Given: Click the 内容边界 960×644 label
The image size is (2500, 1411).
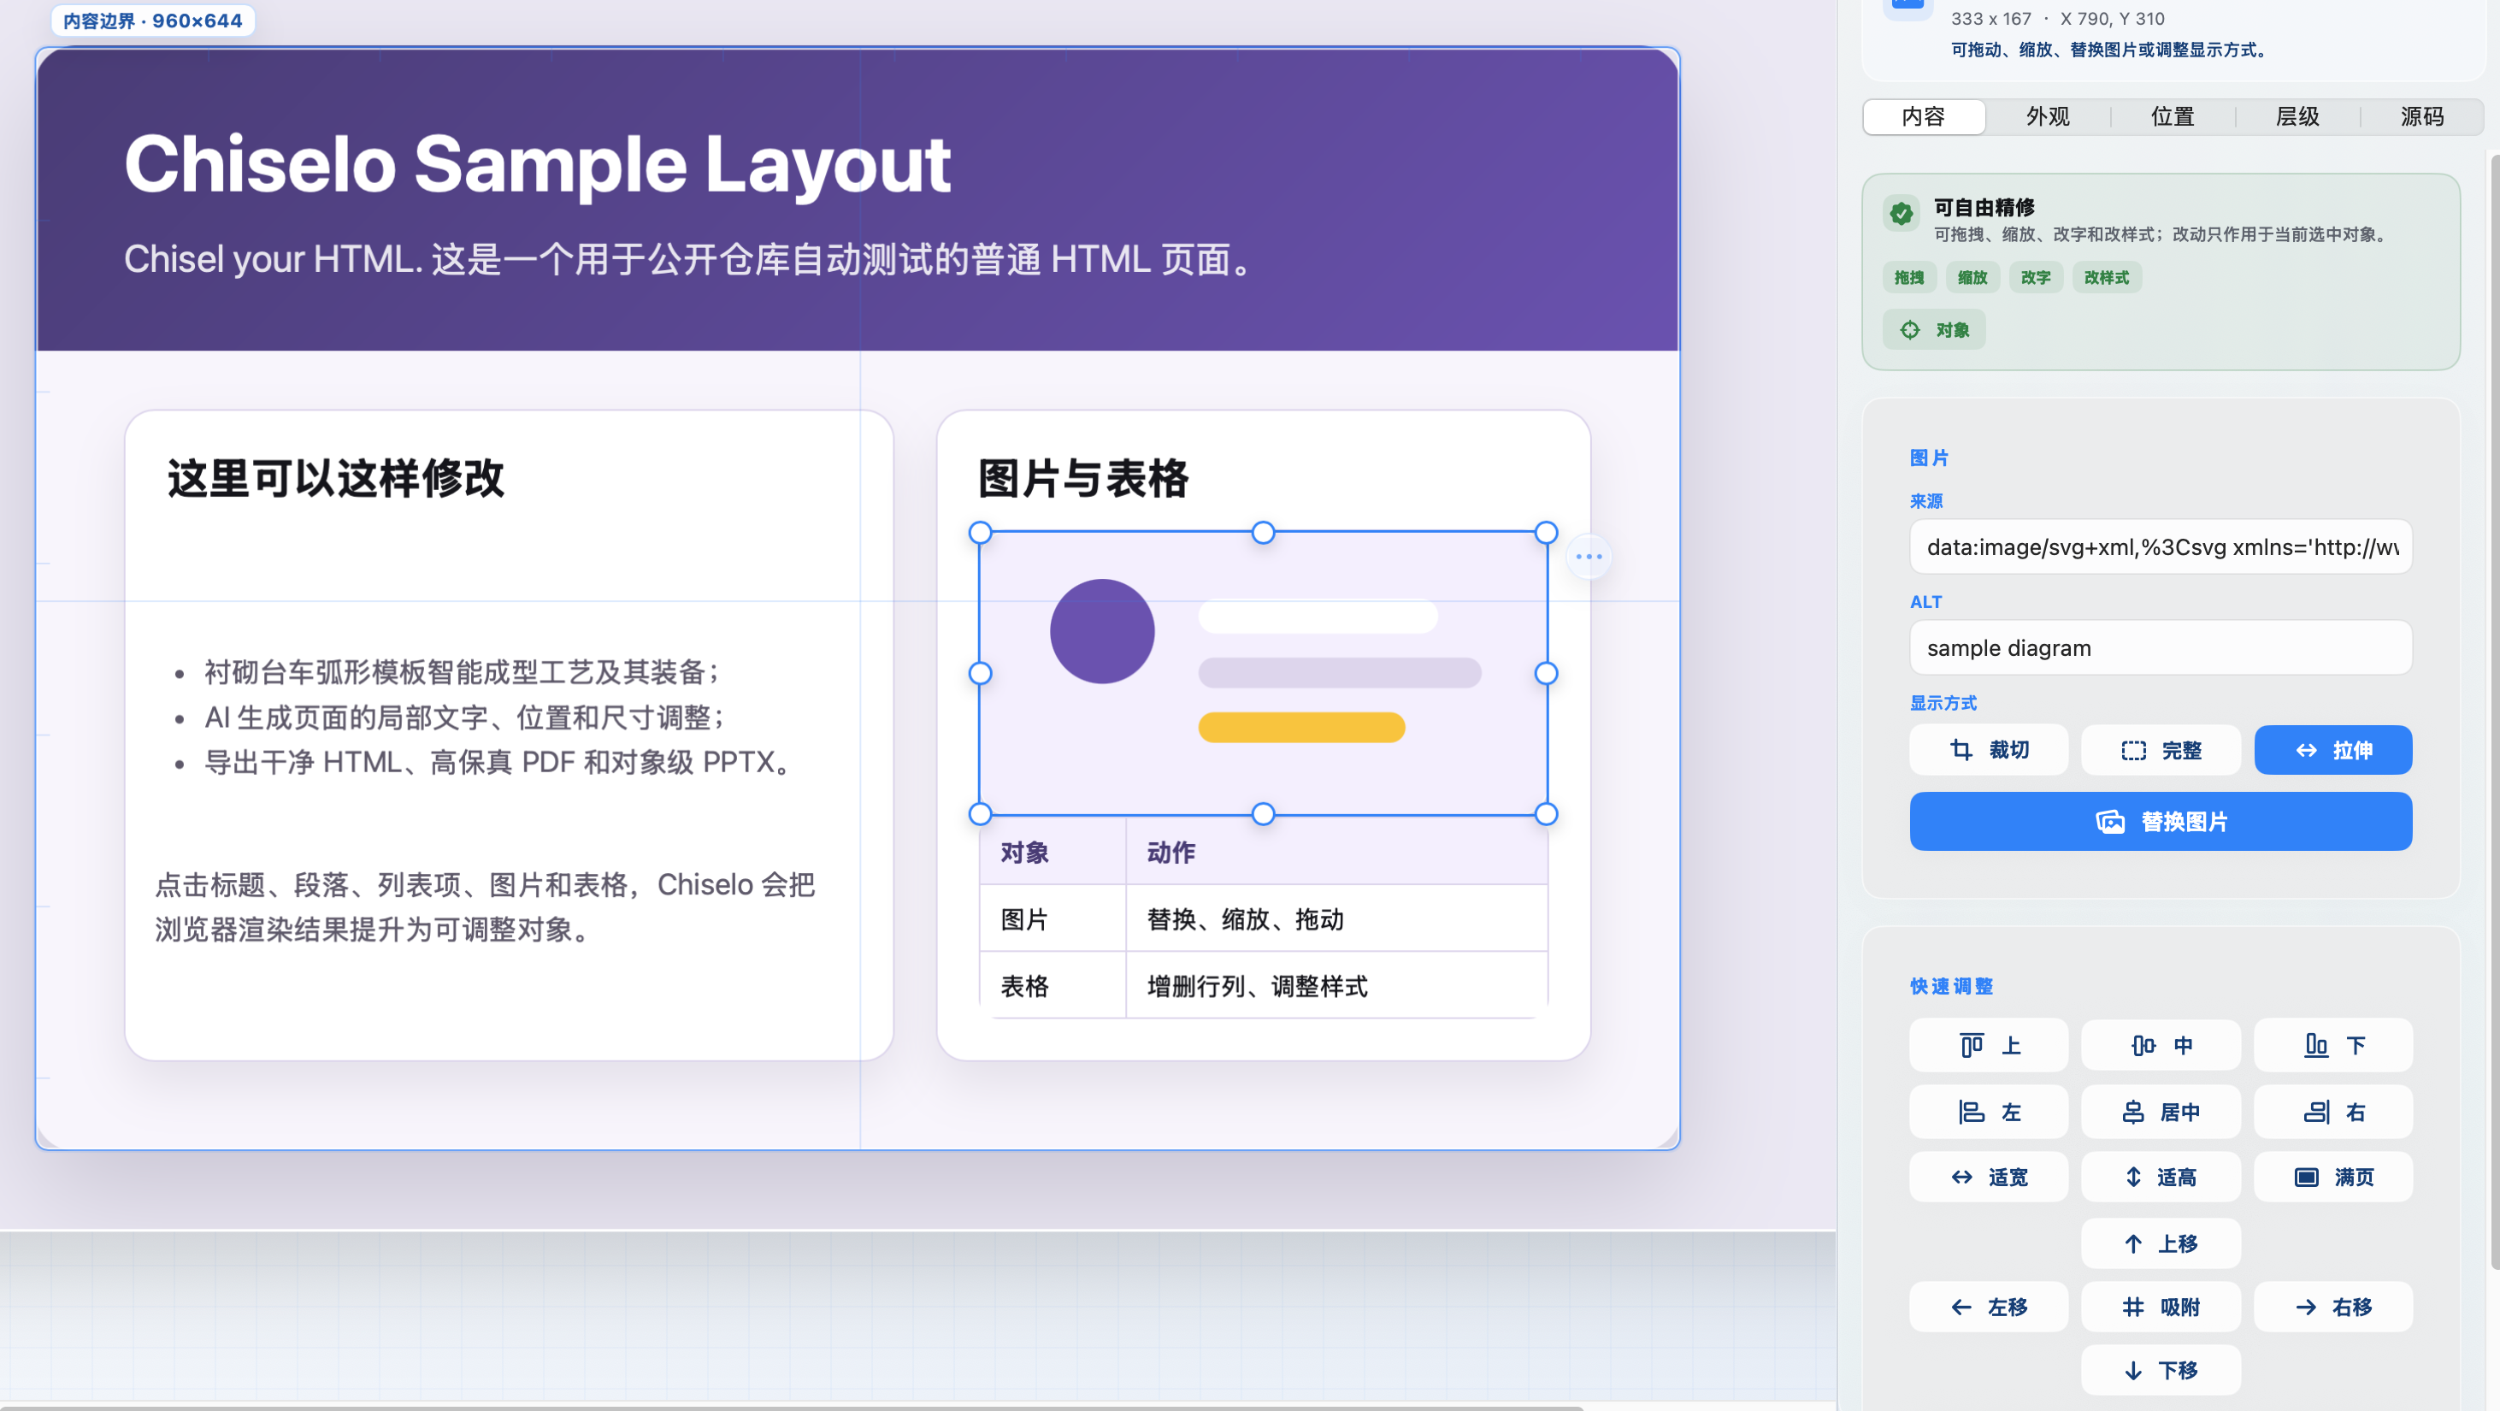Looking at the screenshot, I should pos(152,21).
